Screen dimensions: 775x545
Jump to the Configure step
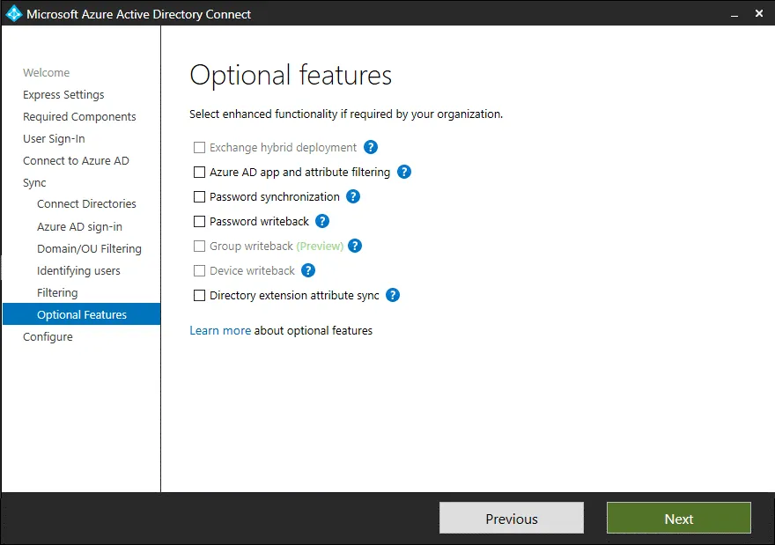coord(48,337)
